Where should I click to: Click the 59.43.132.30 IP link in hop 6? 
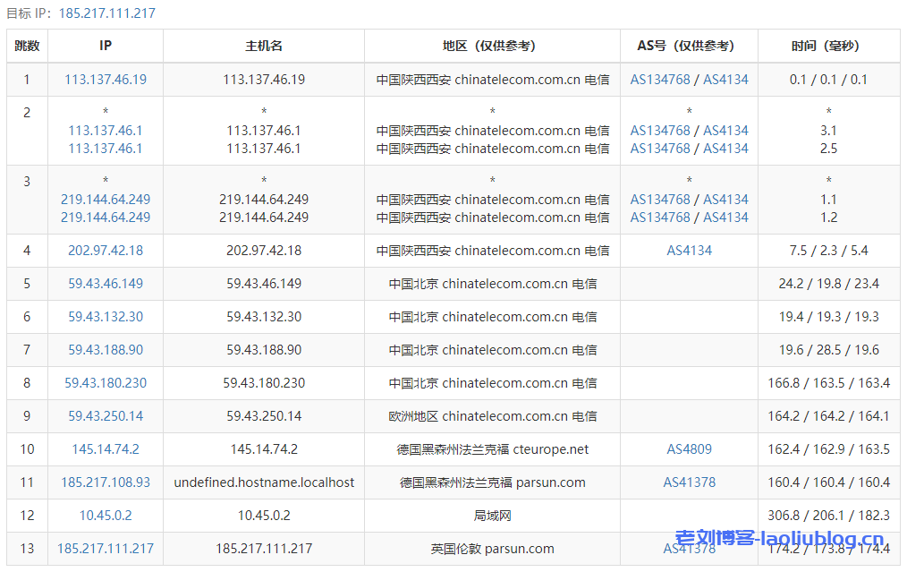106,317
